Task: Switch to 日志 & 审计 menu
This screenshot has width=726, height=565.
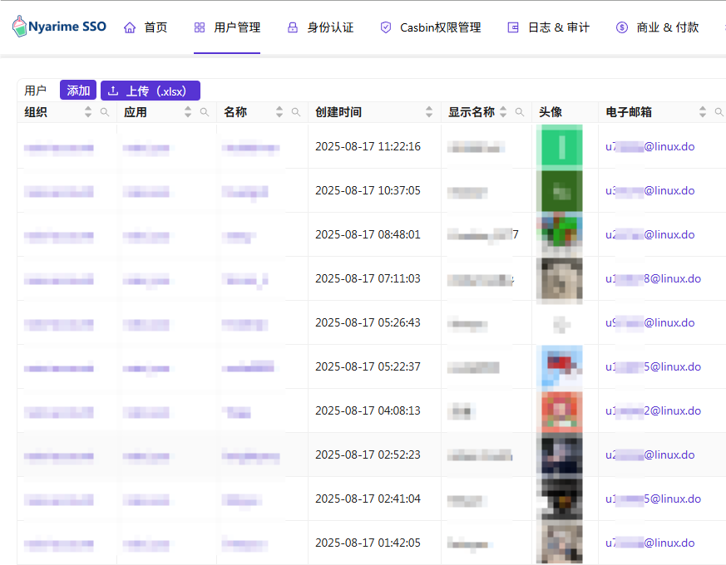Action: [549, 27]
